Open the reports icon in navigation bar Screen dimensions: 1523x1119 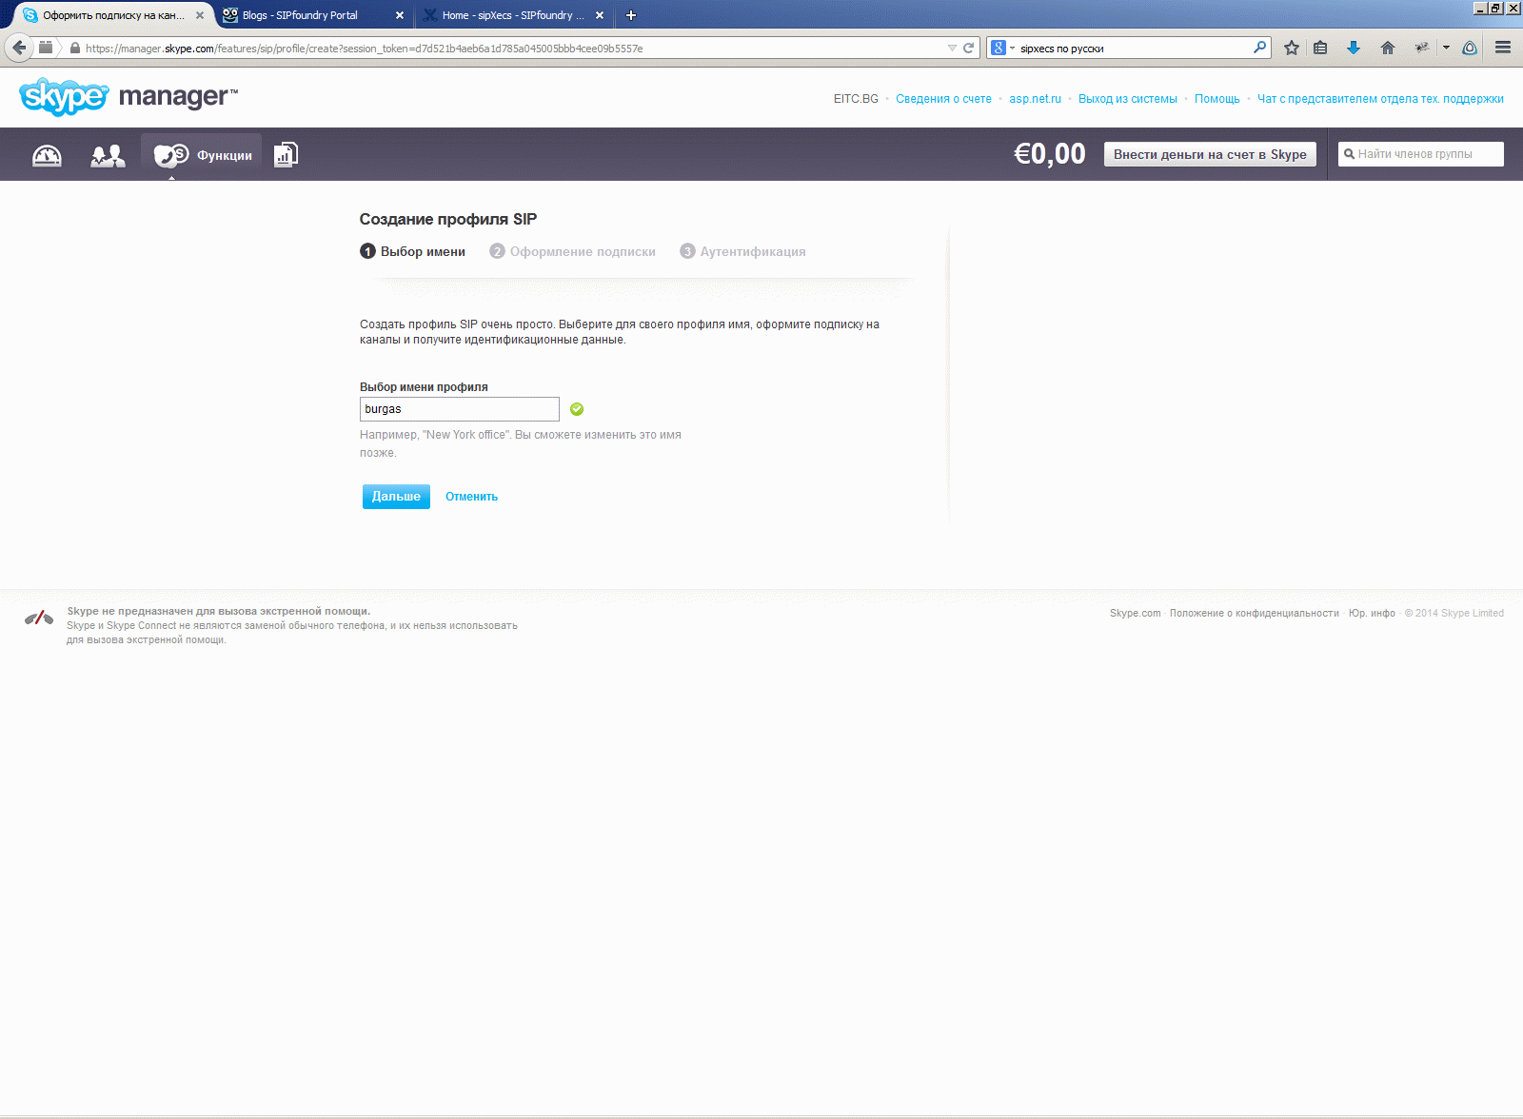286,155
